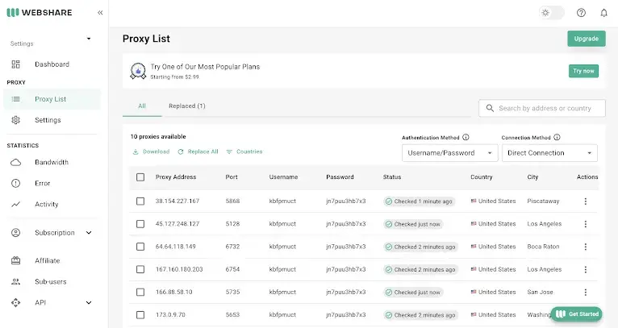Click the notification bell icon
Viewport: 618px width, 328px height.
tap(603, 13)
